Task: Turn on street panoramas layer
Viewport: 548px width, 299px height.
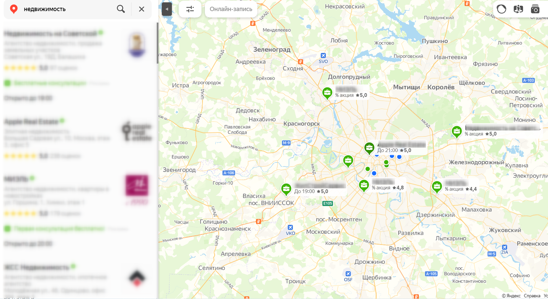Action: point(518,9)
